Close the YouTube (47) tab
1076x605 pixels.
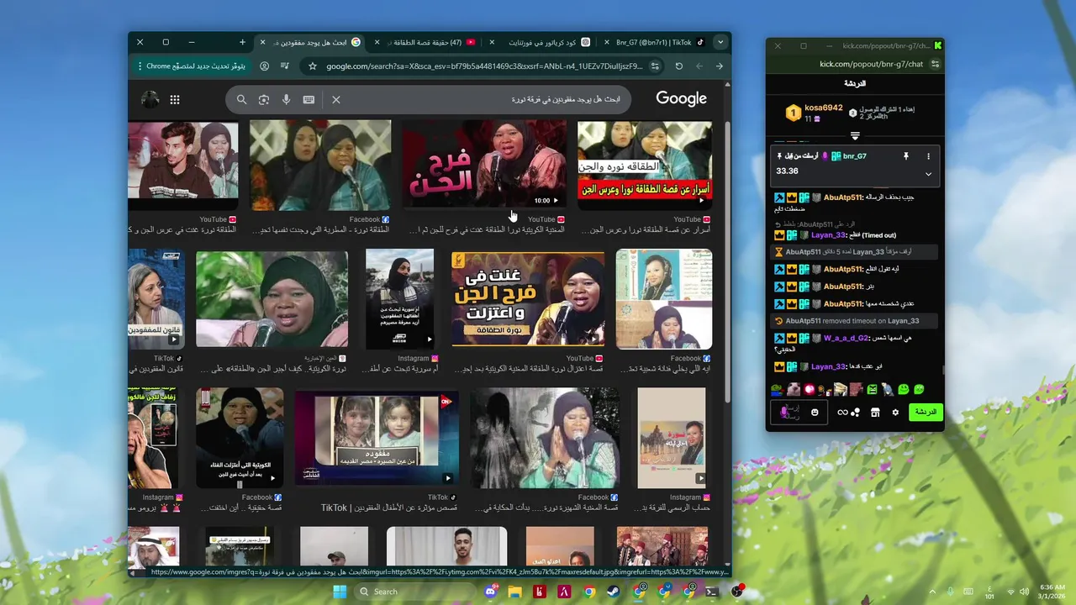click(378, 42)
